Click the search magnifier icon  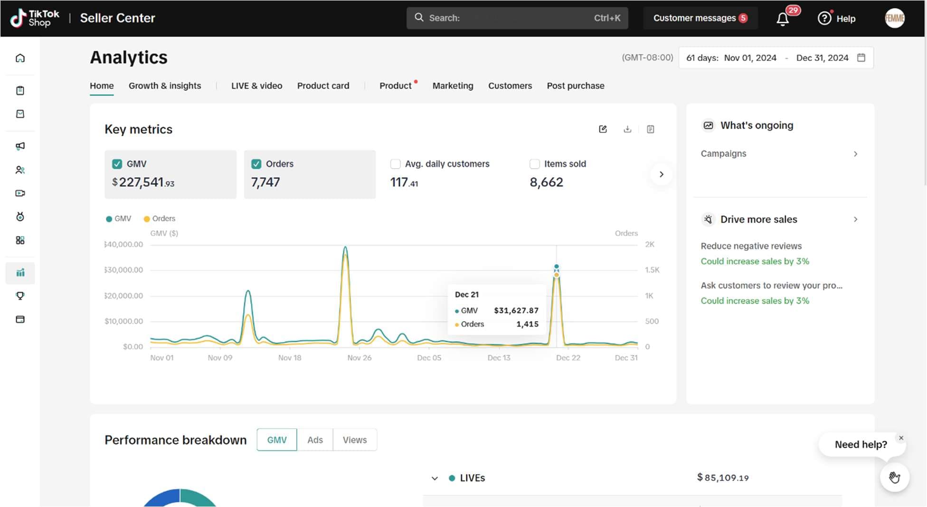click(419, 18)
